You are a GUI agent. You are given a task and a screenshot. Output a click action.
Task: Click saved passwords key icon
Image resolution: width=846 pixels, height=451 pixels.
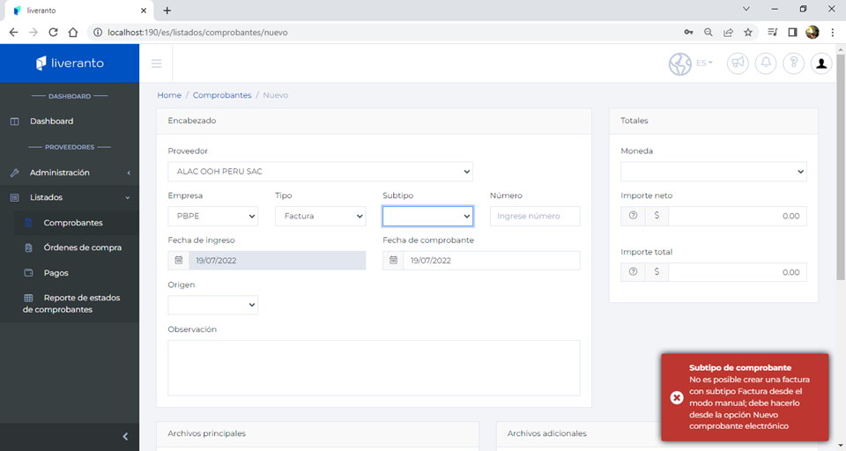coord(688,33)
